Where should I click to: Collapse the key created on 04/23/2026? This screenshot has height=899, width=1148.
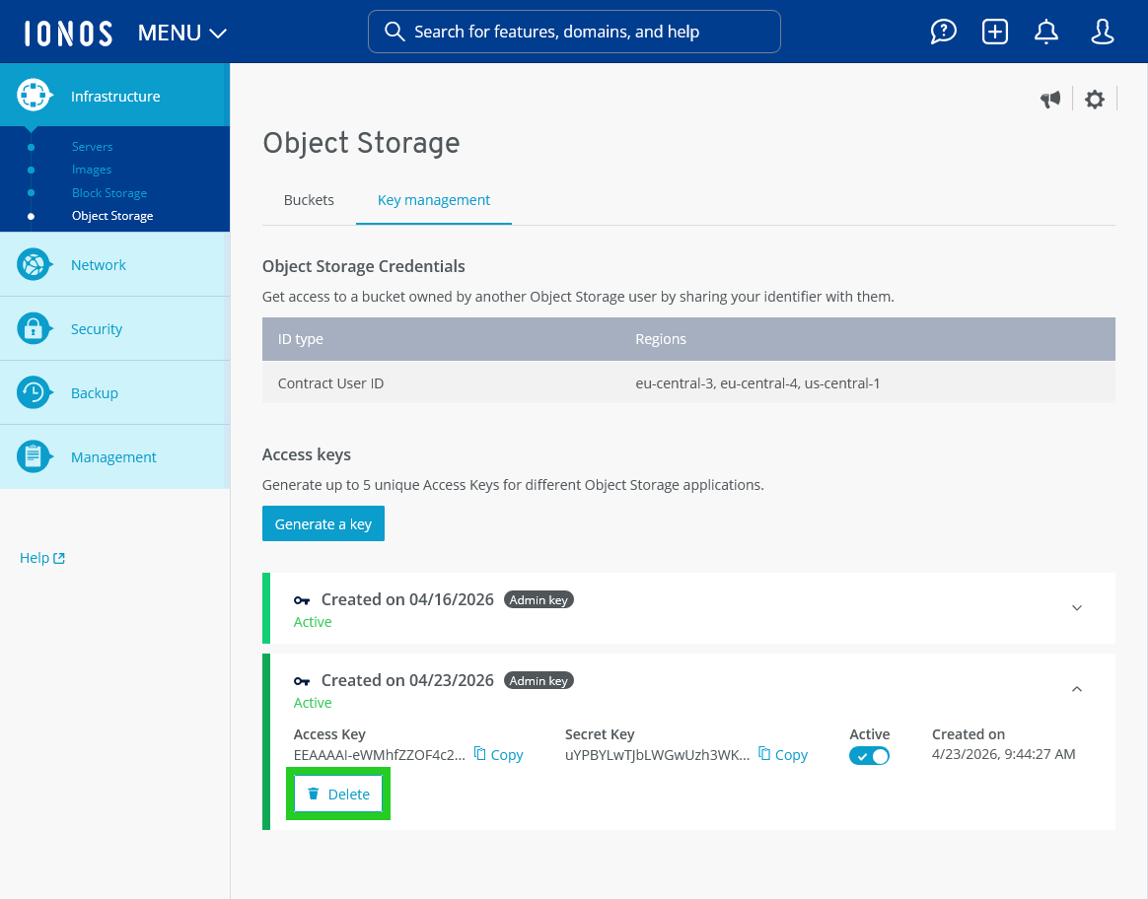click(x=1077, y=689)
